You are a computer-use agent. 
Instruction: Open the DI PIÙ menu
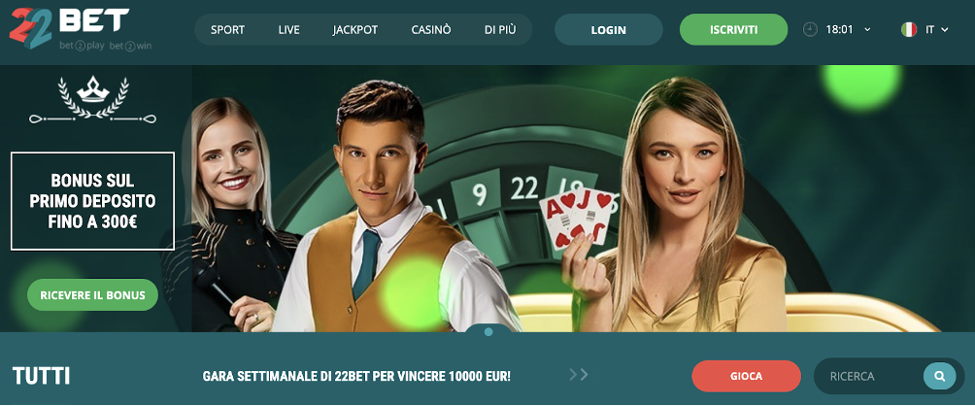pos(500,30)
